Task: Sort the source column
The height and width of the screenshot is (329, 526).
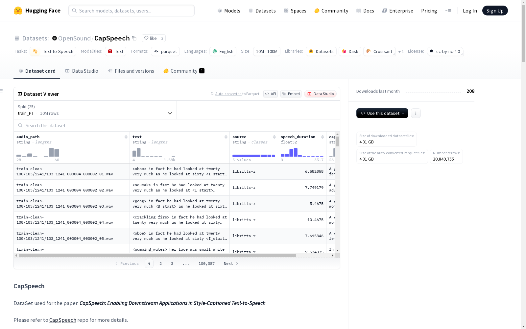Action: tap(274, 137)
